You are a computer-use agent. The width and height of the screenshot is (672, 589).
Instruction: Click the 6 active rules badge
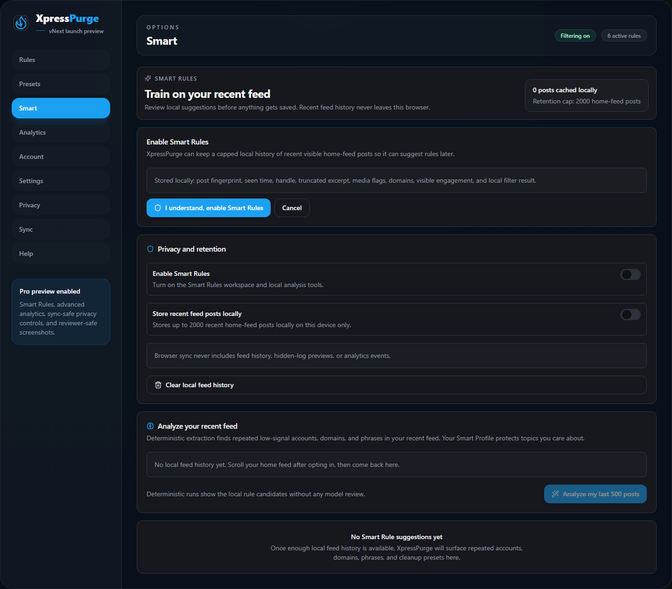(x=624, y=36)
